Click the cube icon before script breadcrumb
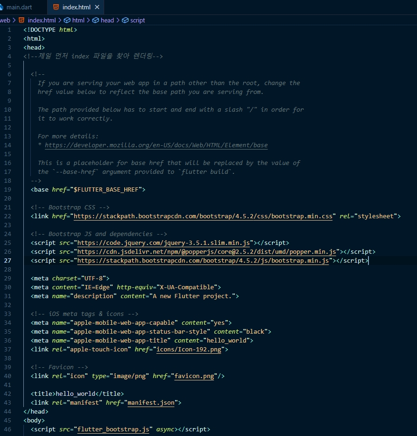Image resolution: width=417 pixels, height=436 pixels. [x=125, y=20]
